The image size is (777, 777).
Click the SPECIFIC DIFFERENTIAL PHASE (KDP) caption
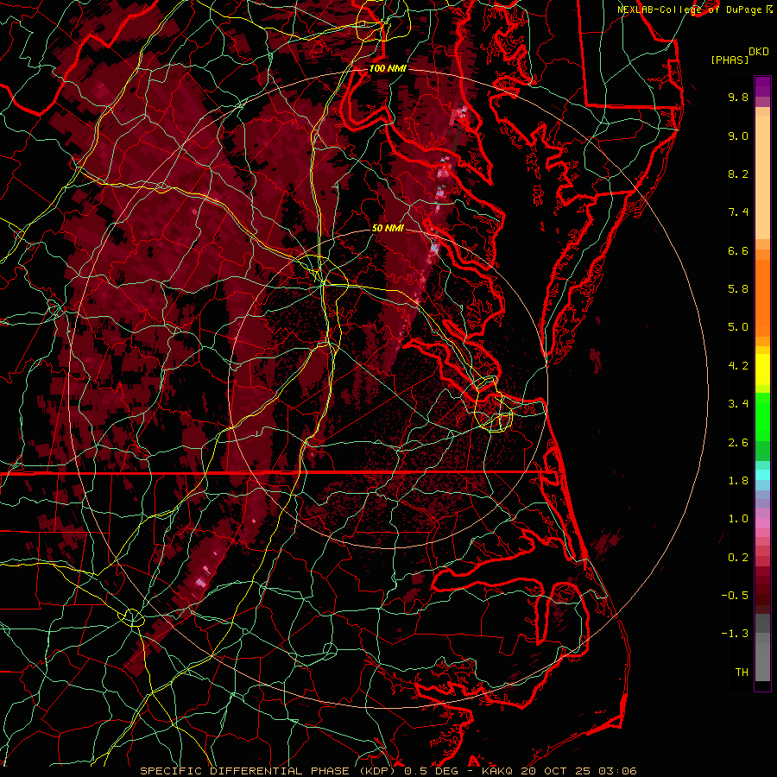pos(269,771)
